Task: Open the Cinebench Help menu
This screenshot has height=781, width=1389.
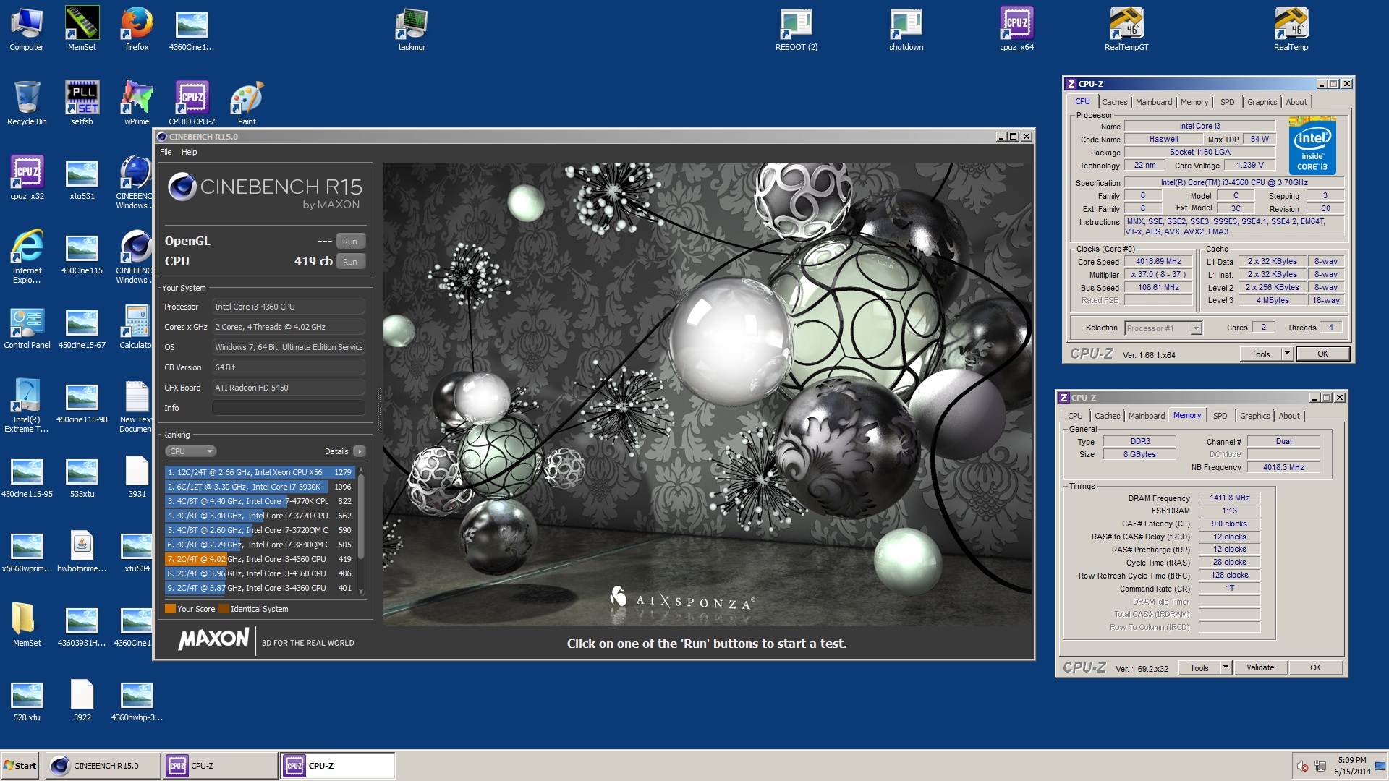Action: 189,152
